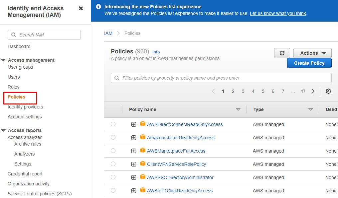Navigate to Credential report

25,174
